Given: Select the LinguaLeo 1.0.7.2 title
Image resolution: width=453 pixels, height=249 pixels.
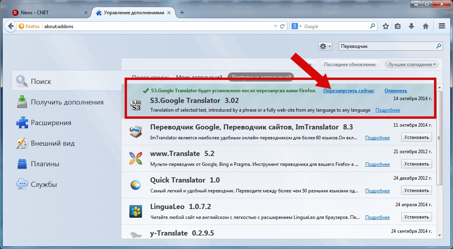Looking at the screenshot, I should 180,207.
